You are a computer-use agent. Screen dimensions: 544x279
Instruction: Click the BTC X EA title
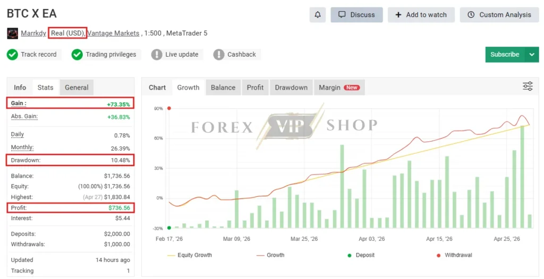coord(31,13)
